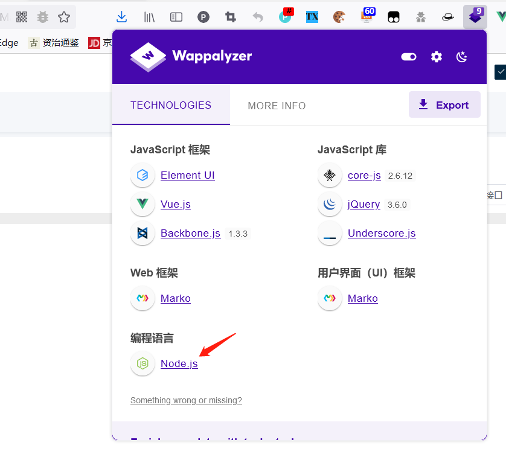Click the Vue.js logo circle
The image size is (506, 460).
click(143, 204)
